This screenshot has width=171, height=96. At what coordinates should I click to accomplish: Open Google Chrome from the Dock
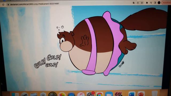tap(99, 94)
